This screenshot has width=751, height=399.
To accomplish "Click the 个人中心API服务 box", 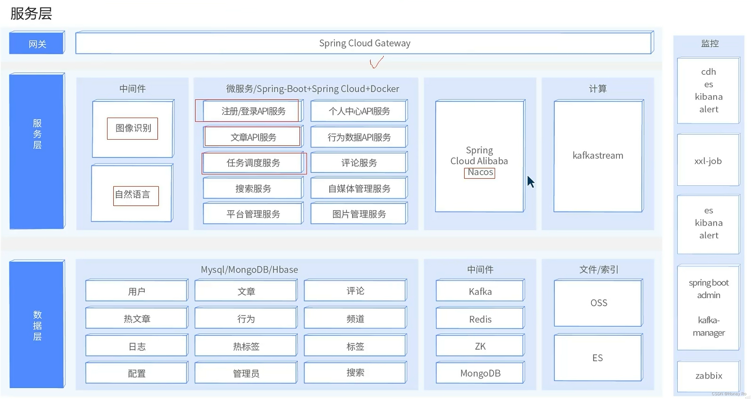I will [x=359, y=111].
